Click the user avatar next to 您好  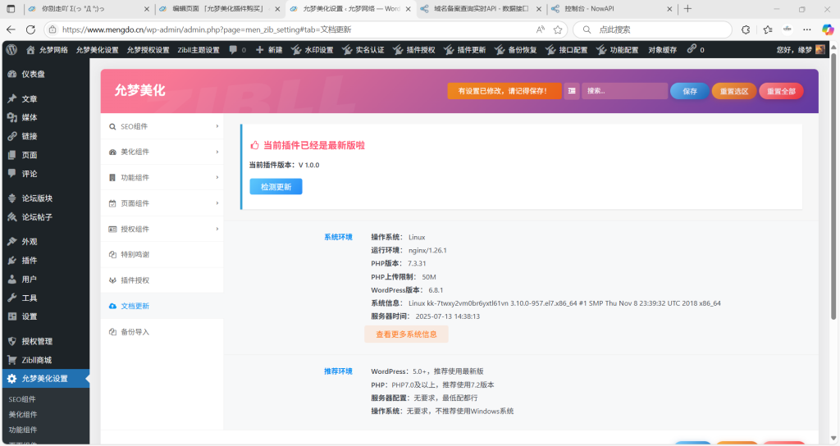pyautogui.click(x=820, y=50)
